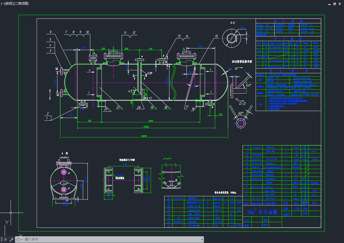344x243 pixels.
Task: Expand command history with the up arrow
Action: pyautogui.click(x=202, y=239)
